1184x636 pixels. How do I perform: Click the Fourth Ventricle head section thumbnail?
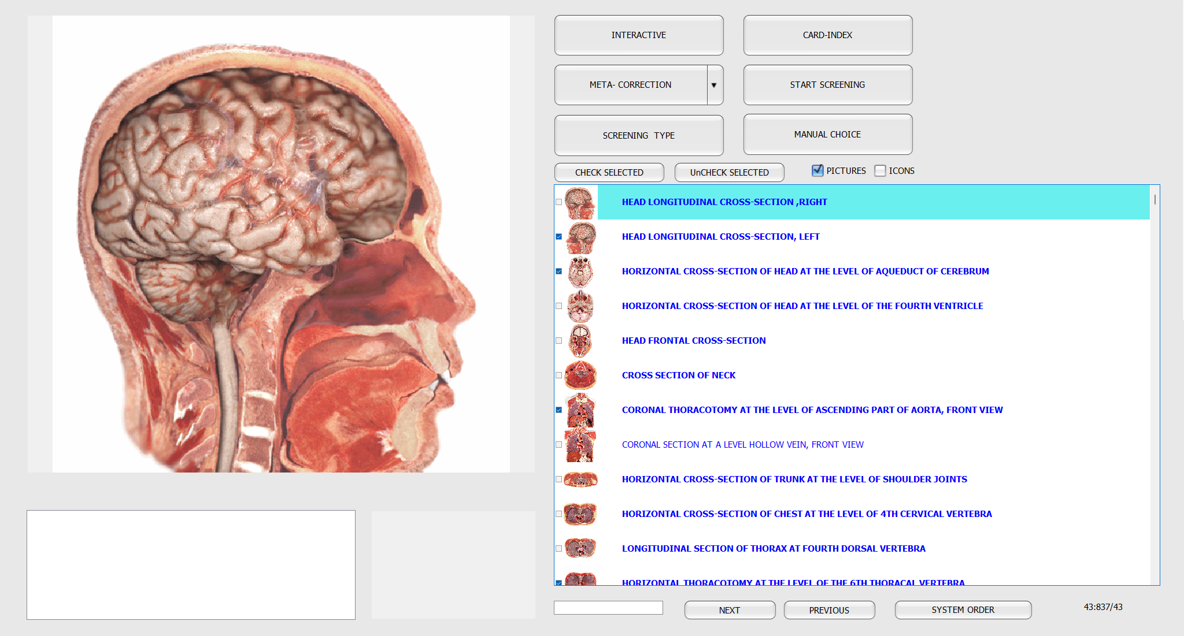580,306
